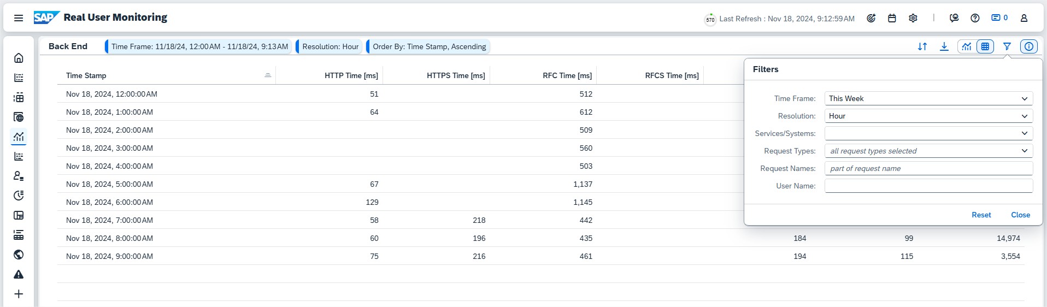This screenshot has width=1047, height=307.
Task: Click the Time Stamp column header
Action: tap(86, 75)
